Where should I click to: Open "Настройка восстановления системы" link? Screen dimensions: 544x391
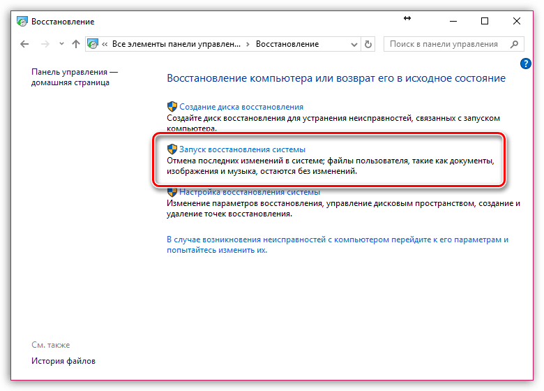click(x=250, y=192)
